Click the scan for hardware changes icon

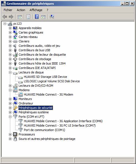52,17
